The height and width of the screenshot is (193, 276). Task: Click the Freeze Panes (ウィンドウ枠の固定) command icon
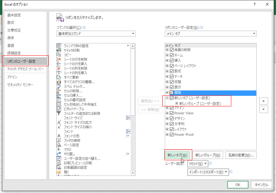click(x=59, y=46)
